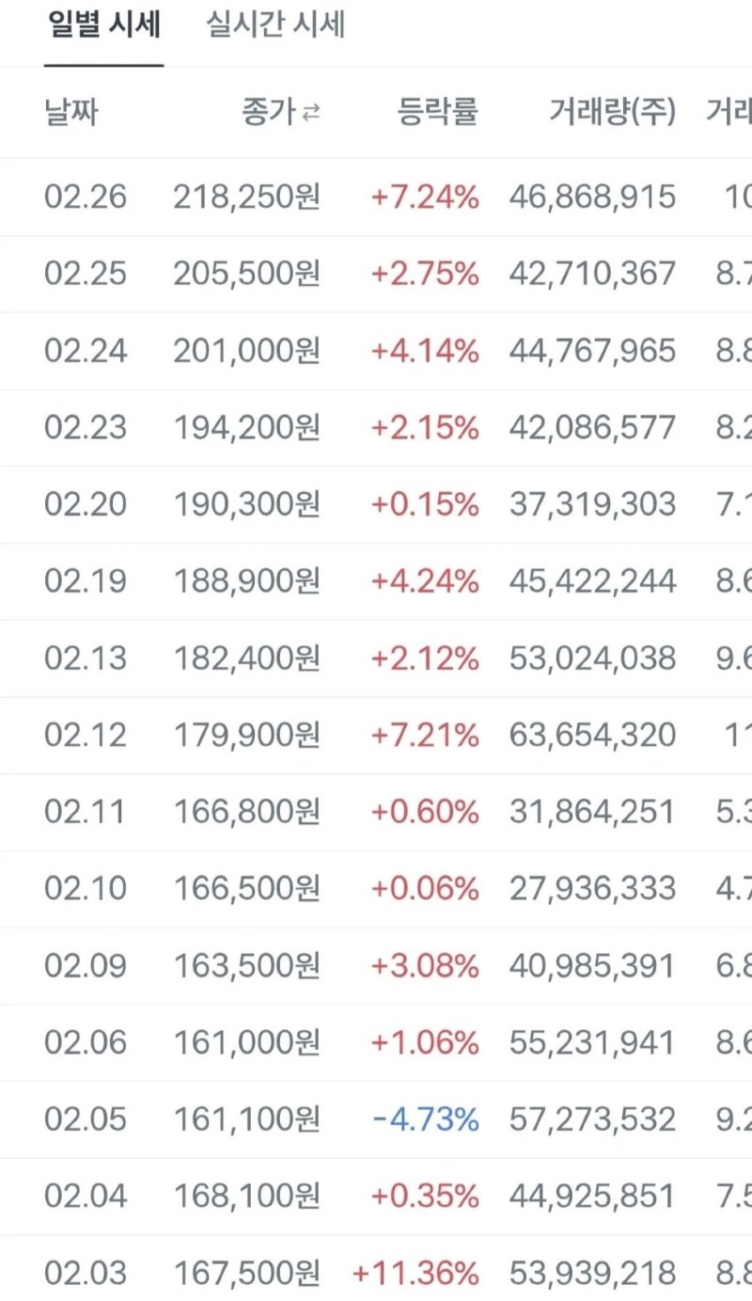Screen dimensions: 752x1301
Task: Select the 02.26 date row
Action: 85,197
